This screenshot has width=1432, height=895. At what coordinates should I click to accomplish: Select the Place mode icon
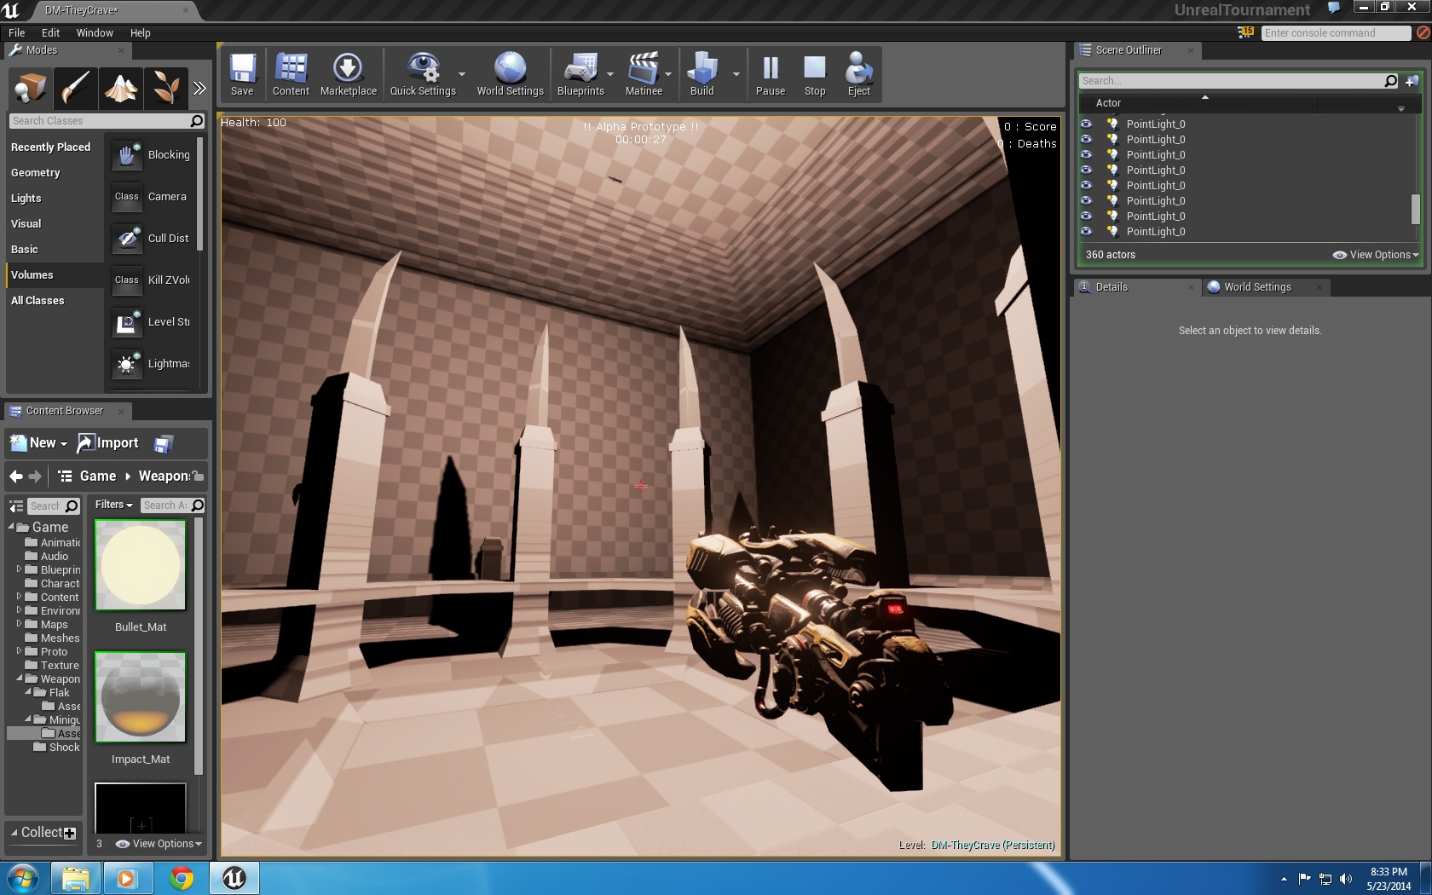click(31, 87)
